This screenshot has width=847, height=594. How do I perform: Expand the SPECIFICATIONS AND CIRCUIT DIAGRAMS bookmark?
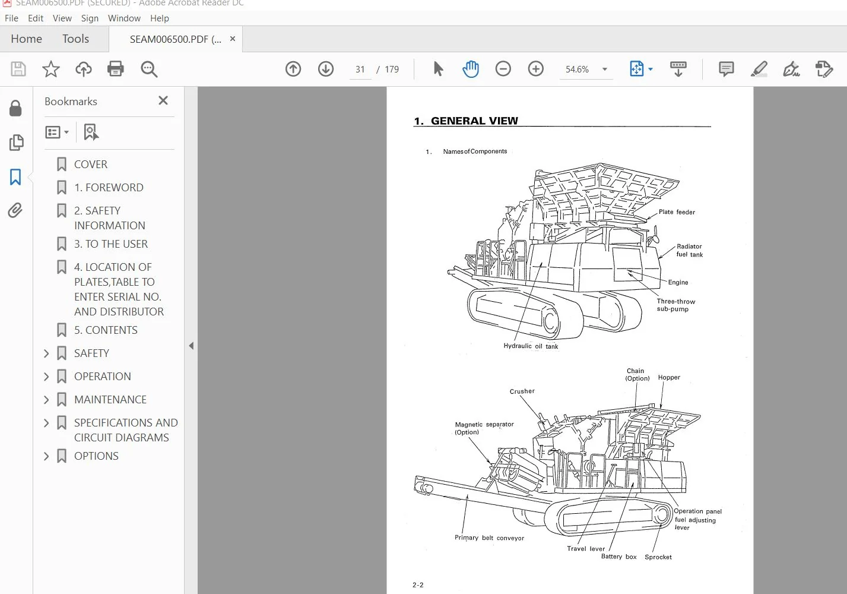point(46,423)
